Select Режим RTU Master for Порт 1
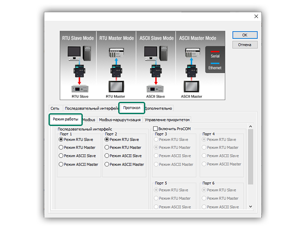304x235 pixels. (x=61, y=148)
